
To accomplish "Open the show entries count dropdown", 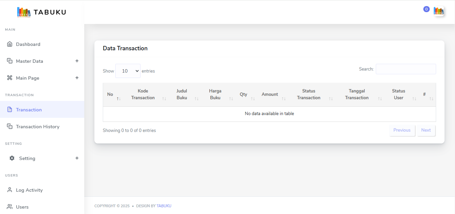I will 128,71.
